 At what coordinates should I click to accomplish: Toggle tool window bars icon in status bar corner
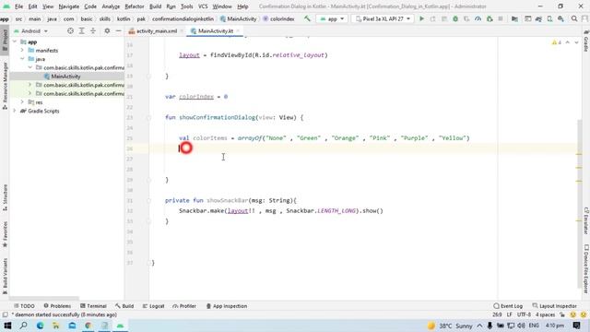coord(5,314)
